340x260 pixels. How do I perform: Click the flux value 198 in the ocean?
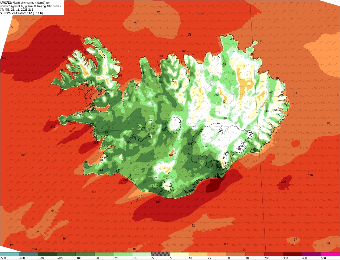[310, 175]
